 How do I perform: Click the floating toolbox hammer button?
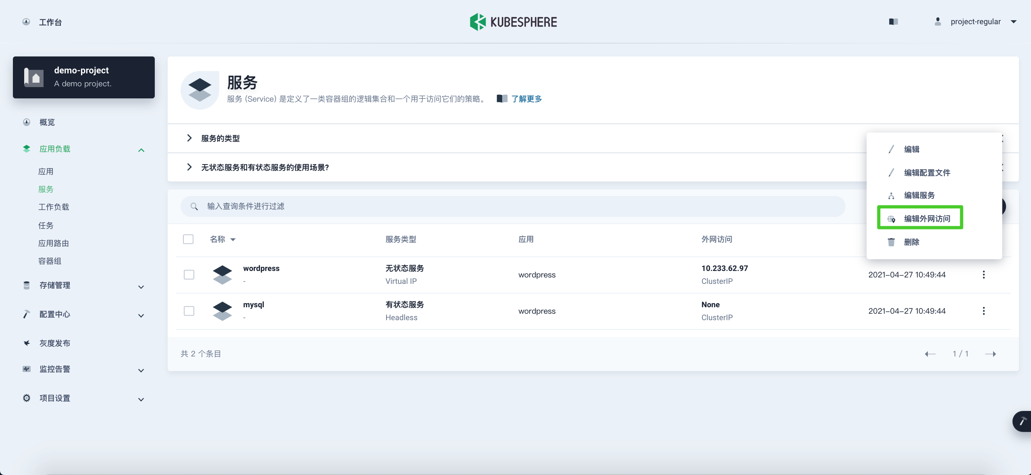[1022, 421]
